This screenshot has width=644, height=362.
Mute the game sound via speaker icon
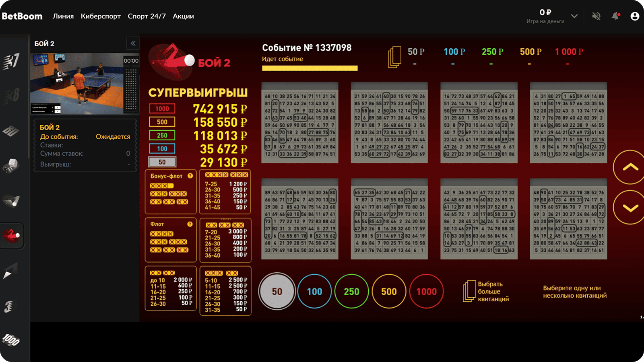(596, 16)
